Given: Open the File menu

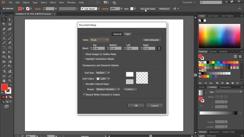Looking at the screenshot, I should 11,3.
